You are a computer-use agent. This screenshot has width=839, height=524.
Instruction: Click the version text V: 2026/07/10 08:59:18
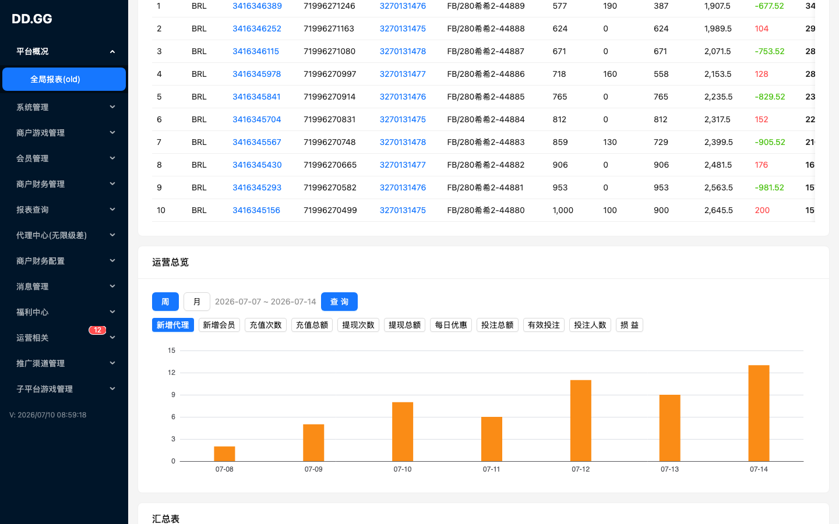point(48,415)
